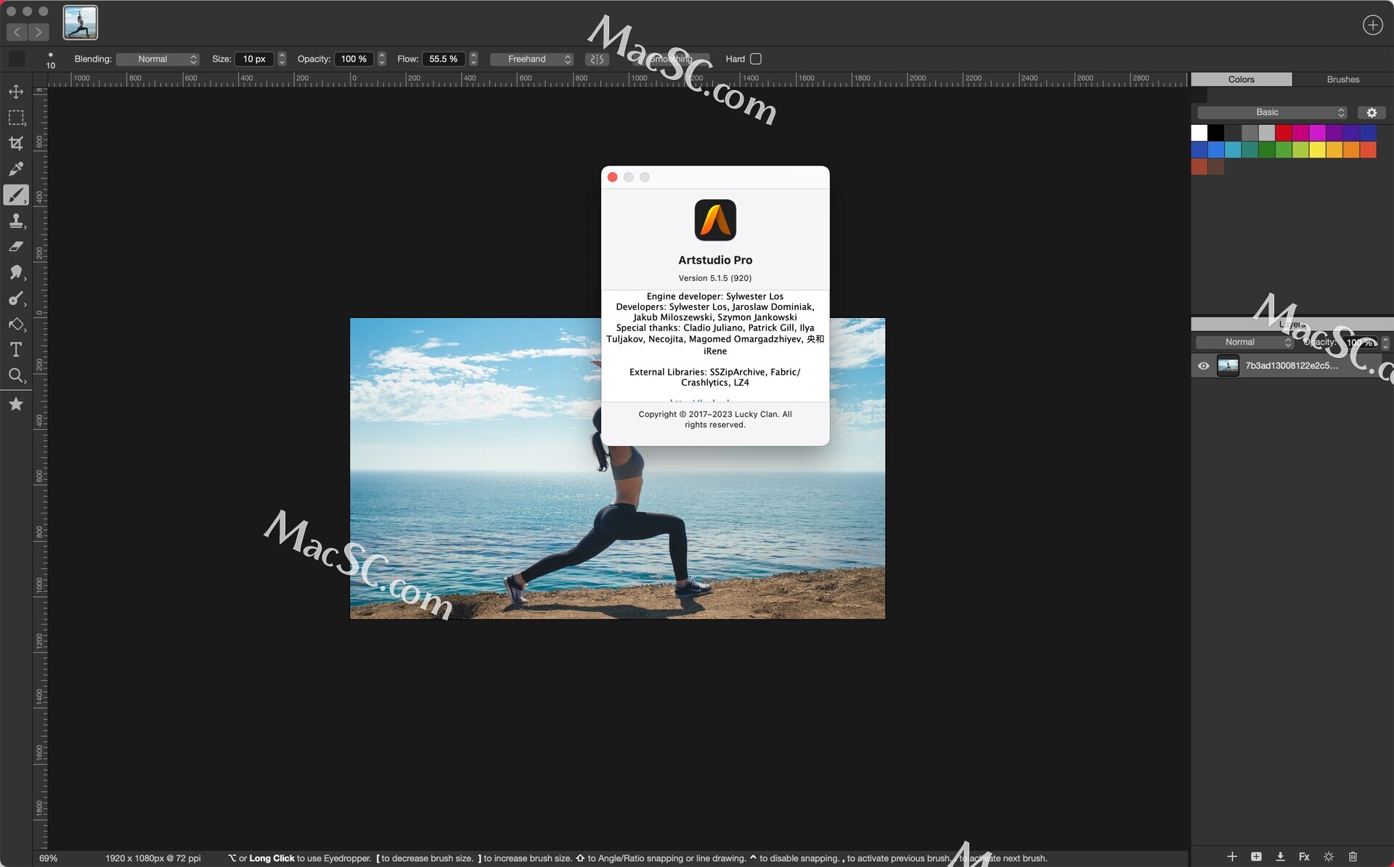Select the Move tool
This screenshot has height=867, width=1394.
[x=16, y=91]
